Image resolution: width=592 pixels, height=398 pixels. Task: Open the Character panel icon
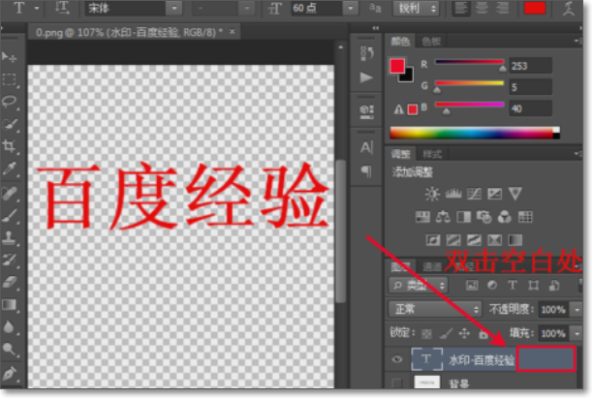[366, 147]
